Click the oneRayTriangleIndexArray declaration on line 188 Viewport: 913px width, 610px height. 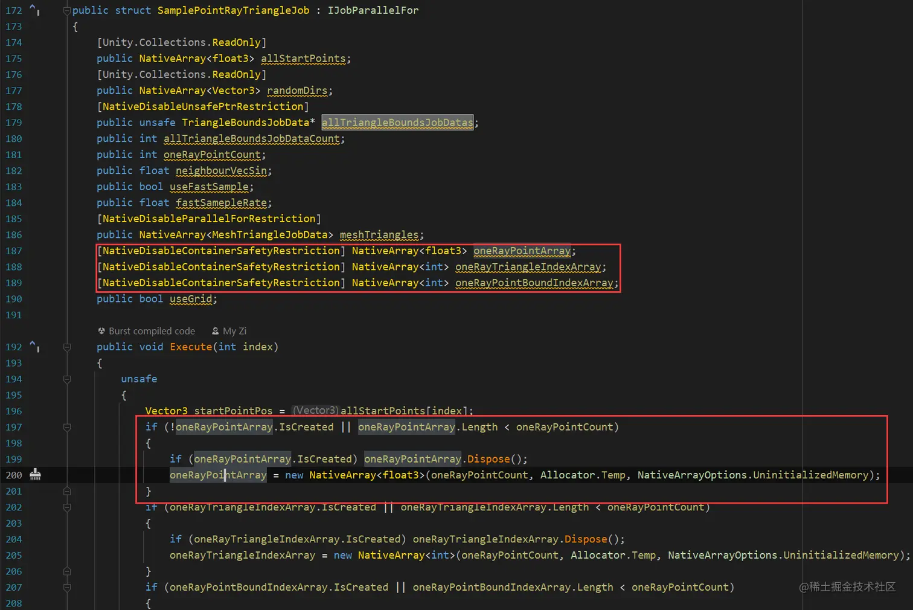point(528,267)
